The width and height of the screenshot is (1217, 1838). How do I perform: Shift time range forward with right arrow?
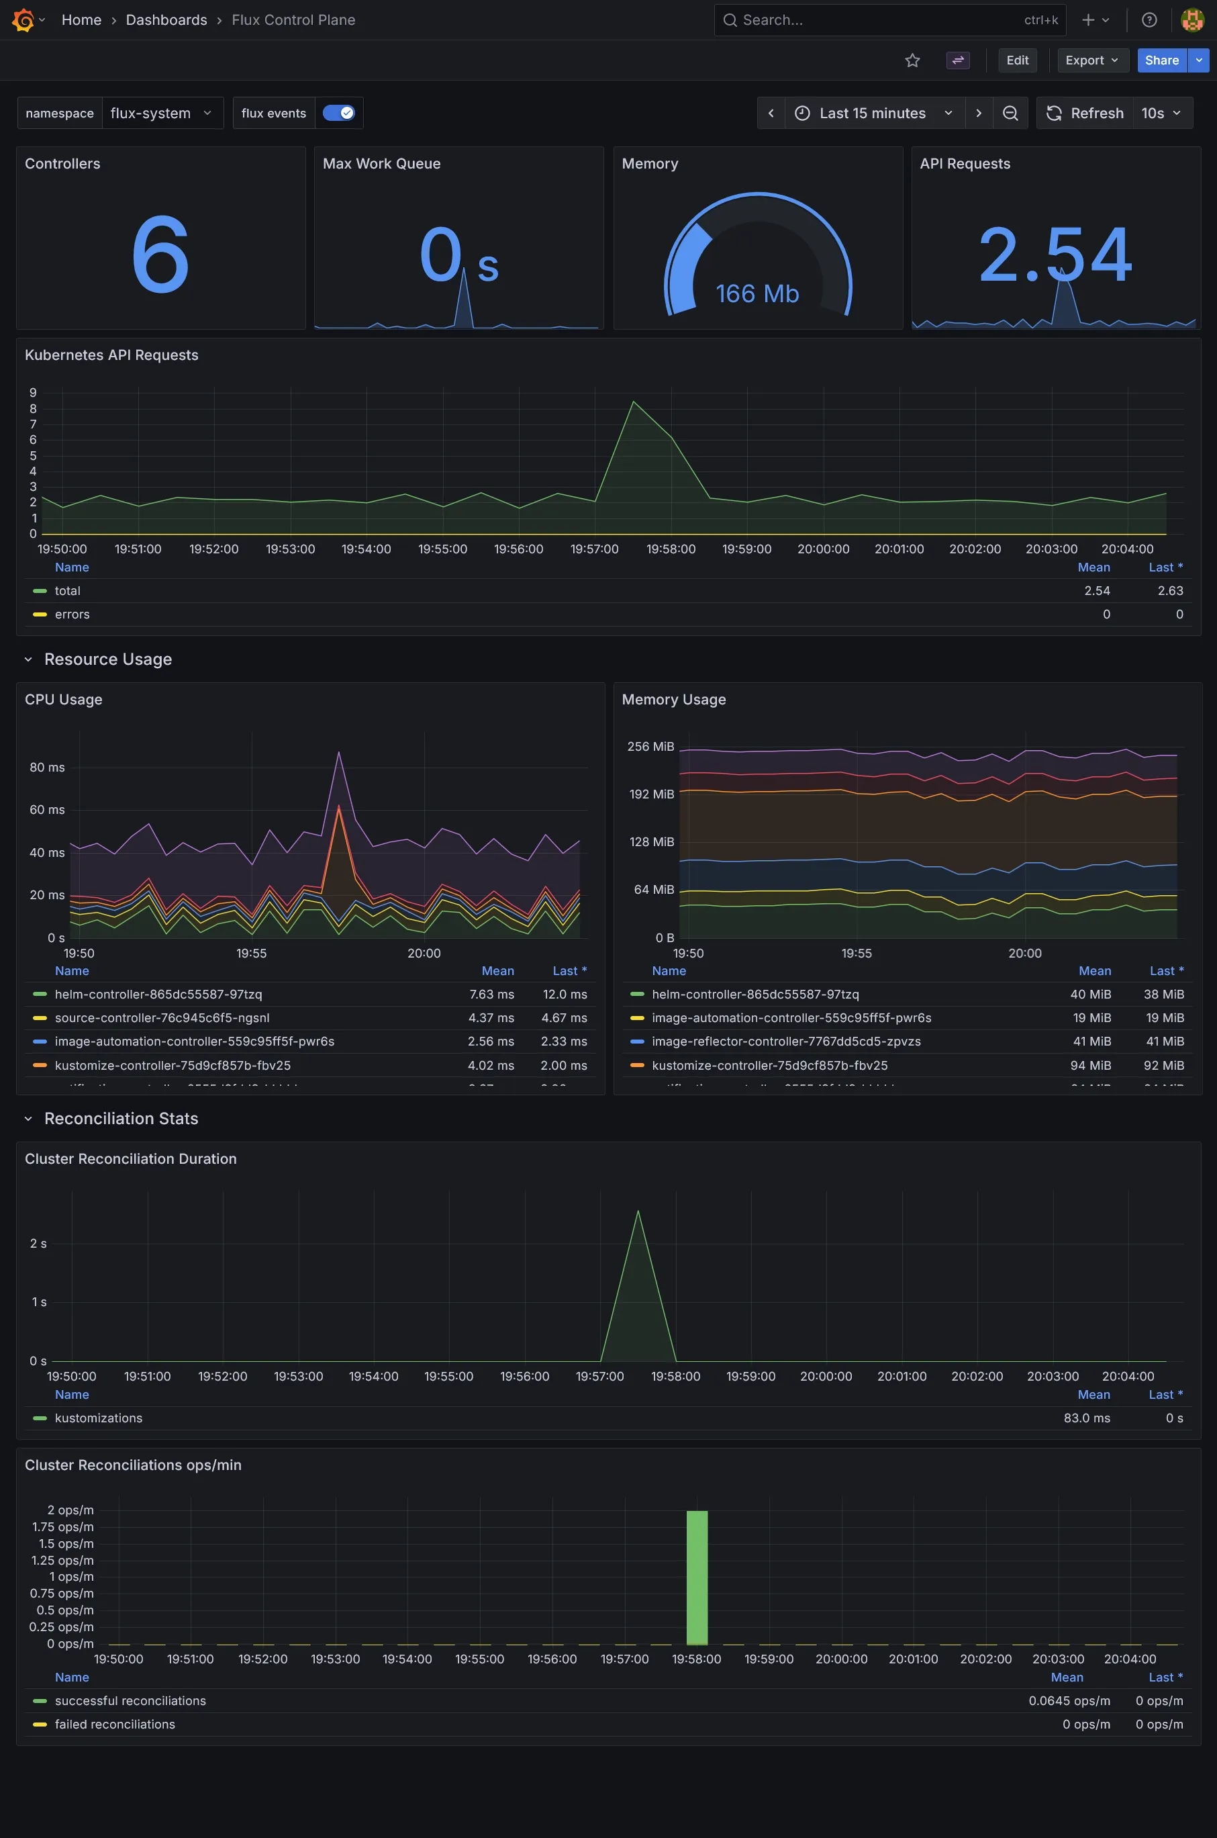point(979,113)
